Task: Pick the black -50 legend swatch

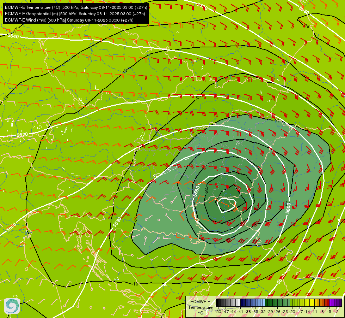Action: pyautogui.click(x=217, y=302)
